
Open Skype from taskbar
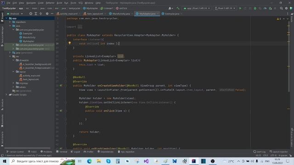(x=108, y=161)
